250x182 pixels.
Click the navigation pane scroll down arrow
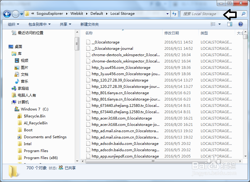77,161
